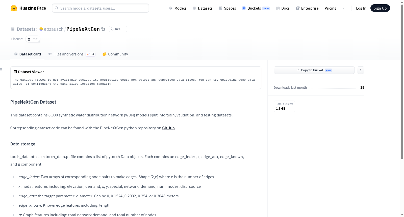Click the '1.8 GB' total file size value

click(281, 108)
